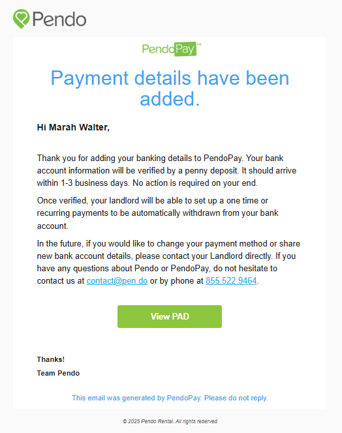Viewport: 342px width, 433px height.
Task: Click the green Pay box in PendoPay logo
Action: coord(185,49)
